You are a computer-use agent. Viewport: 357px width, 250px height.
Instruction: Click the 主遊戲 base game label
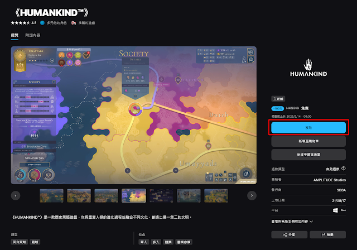[x=278, y=99]
